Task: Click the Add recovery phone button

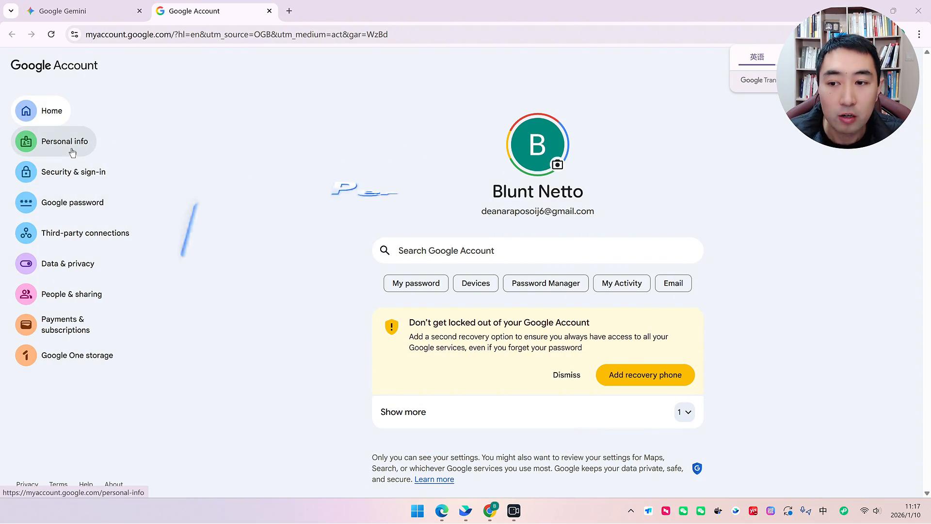Action: point(645,375)
